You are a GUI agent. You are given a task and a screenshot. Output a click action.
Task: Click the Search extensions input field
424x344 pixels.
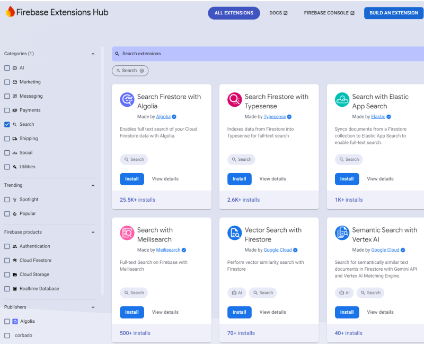click(268, 54)
